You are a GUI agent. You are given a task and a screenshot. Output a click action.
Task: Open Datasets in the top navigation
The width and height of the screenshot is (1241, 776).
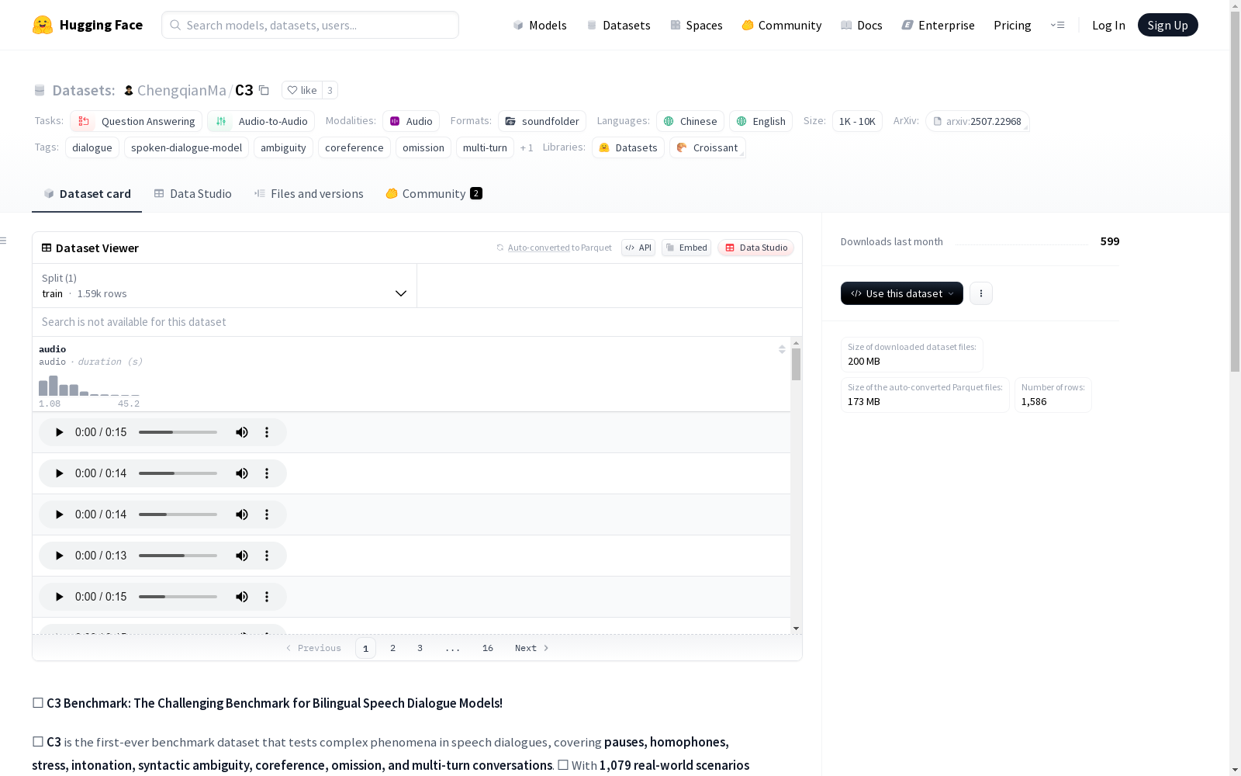pos(618,25)
